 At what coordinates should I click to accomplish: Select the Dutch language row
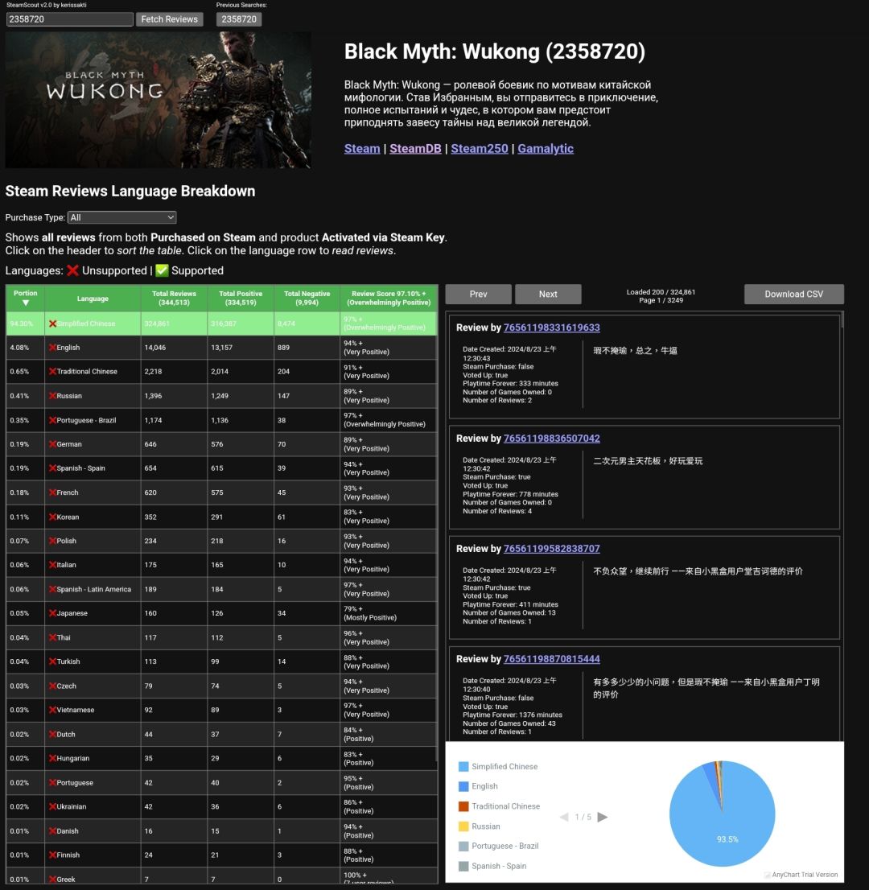[221, 734]
